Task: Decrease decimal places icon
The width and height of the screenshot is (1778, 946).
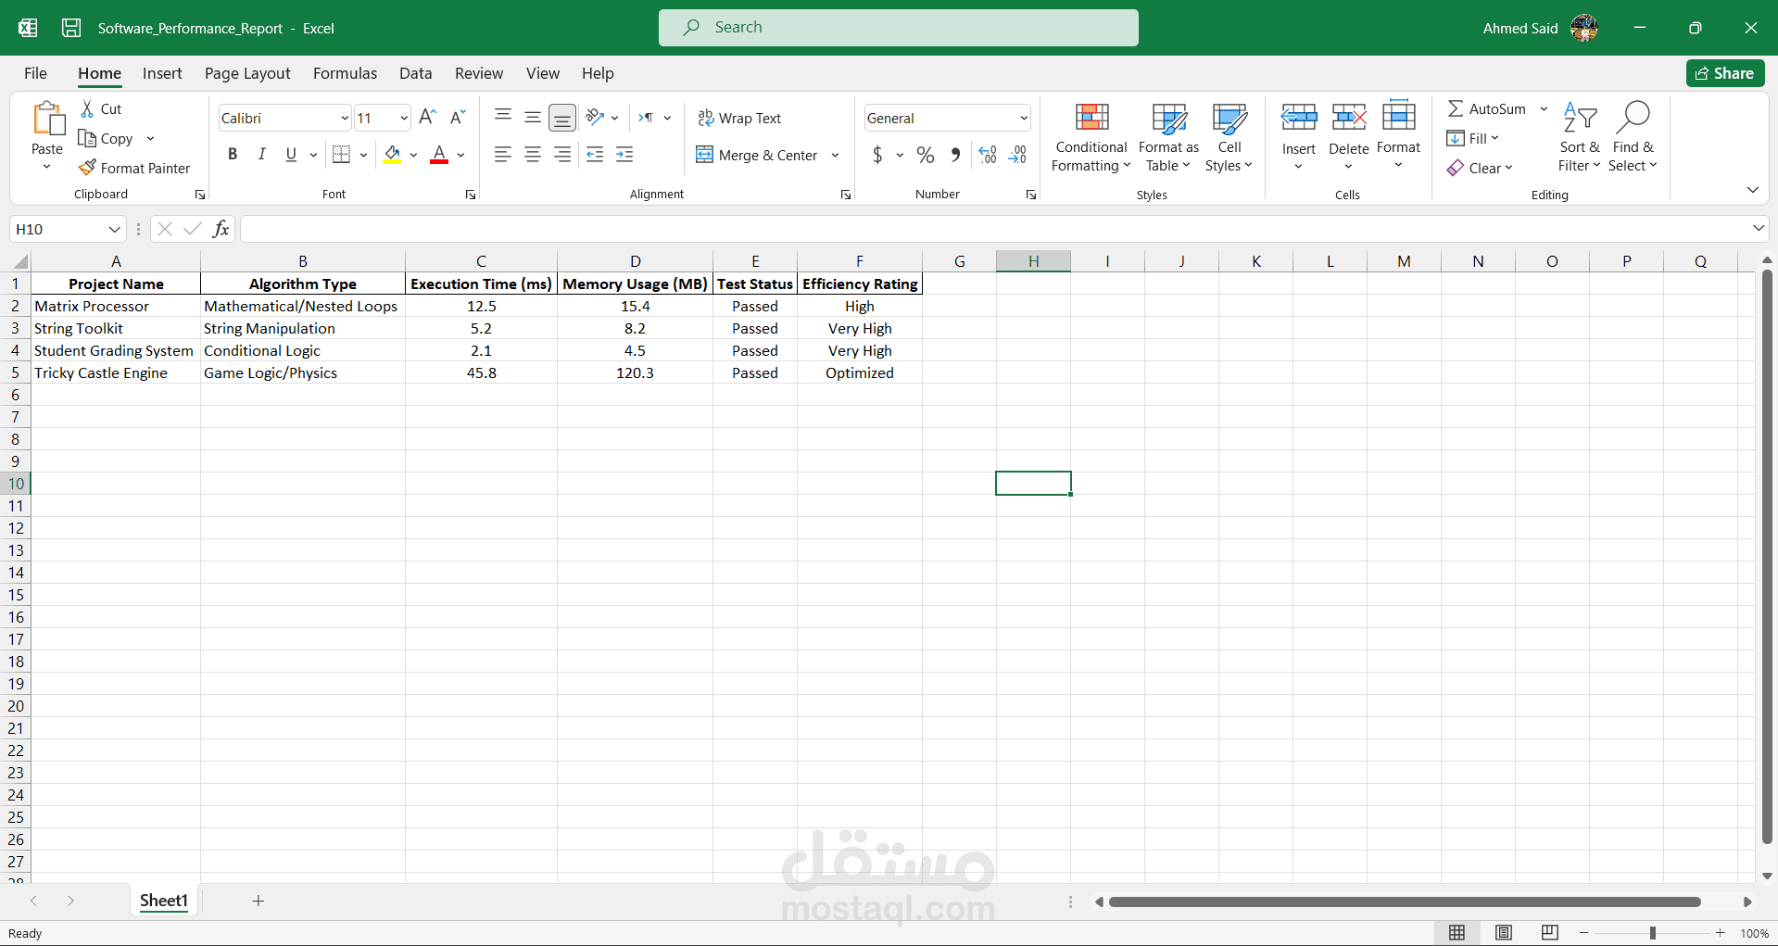Action: pos(1017,155)
